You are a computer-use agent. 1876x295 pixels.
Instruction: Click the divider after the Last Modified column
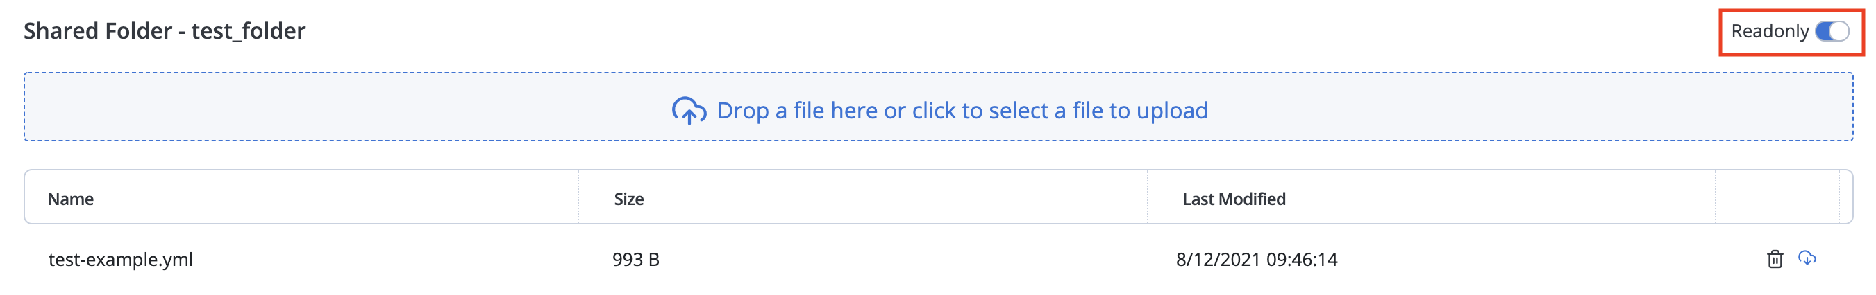click(1716, 197)
